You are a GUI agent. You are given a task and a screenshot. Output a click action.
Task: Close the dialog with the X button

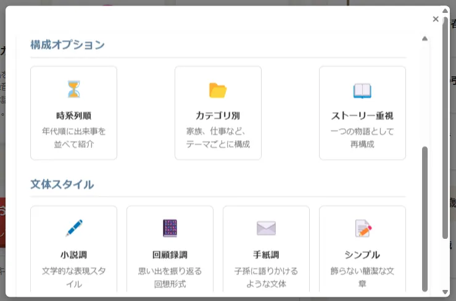tap(436, 19)
